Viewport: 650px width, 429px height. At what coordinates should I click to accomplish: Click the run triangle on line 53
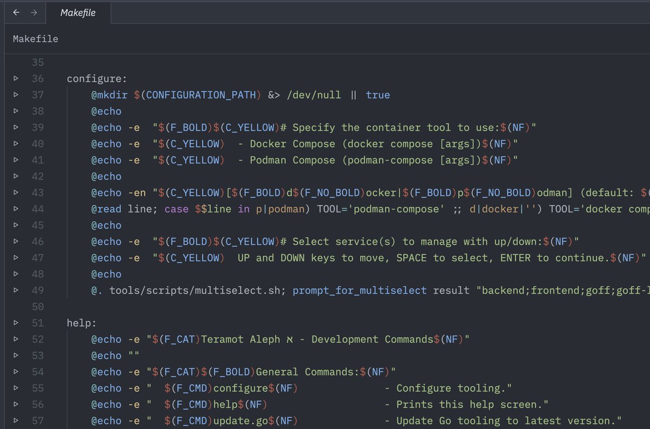tap(16, 355)
